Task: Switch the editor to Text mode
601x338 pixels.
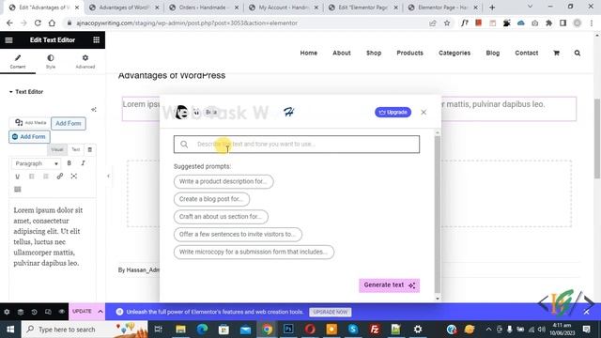Action: click(x=75, y=149)
